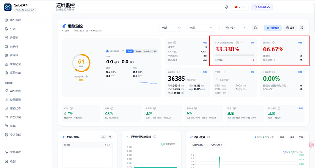Open 明细 link in the requests card
This screenshot has width=315, height=168.
[x=205, y=43]
